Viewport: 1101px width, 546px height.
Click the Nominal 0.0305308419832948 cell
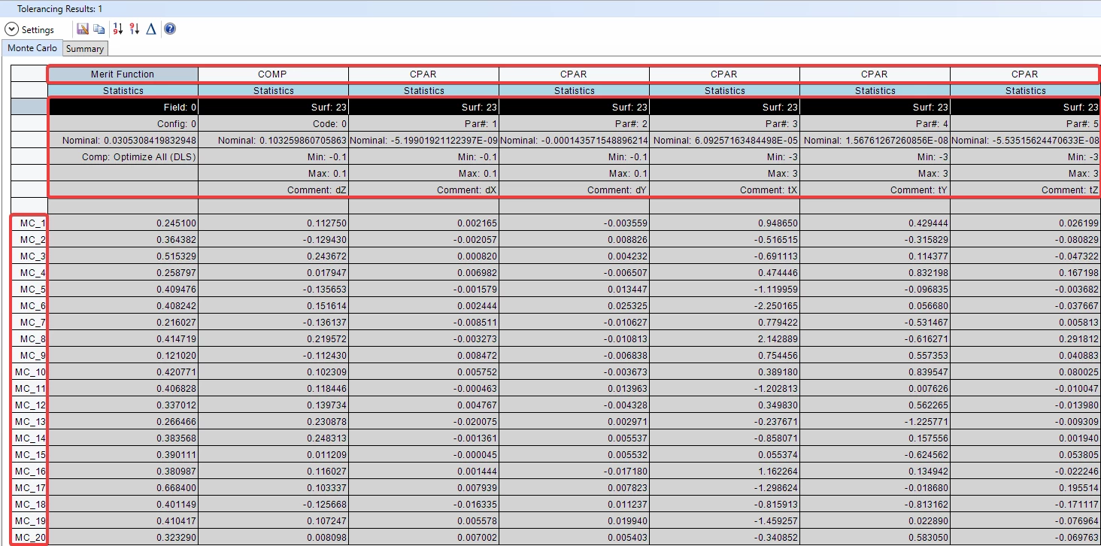(x=123, y=141)
